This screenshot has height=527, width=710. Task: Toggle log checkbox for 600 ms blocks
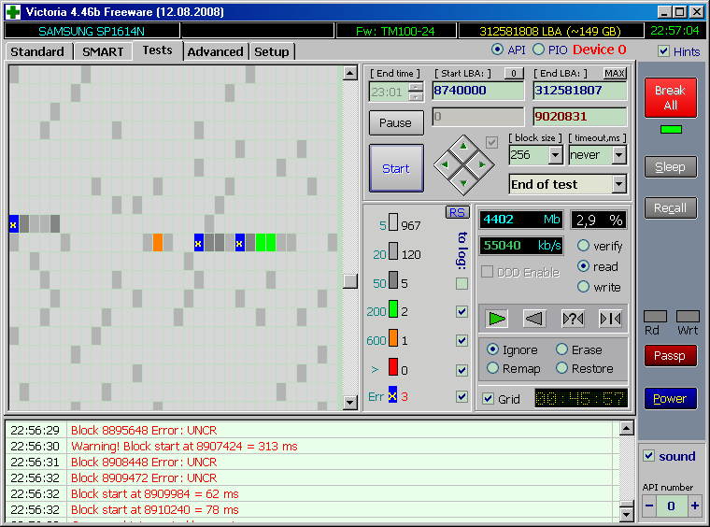461,340
